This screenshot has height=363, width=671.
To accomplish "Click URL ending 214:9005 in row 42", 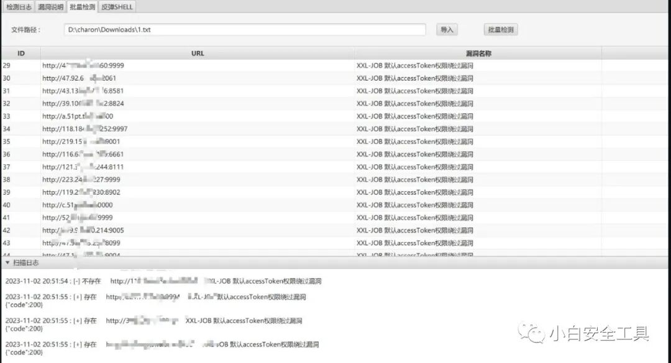I will point(83,230).
